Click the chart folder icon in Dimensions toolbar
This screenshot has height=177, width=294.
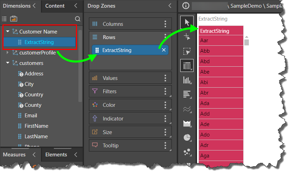point(14,19)
